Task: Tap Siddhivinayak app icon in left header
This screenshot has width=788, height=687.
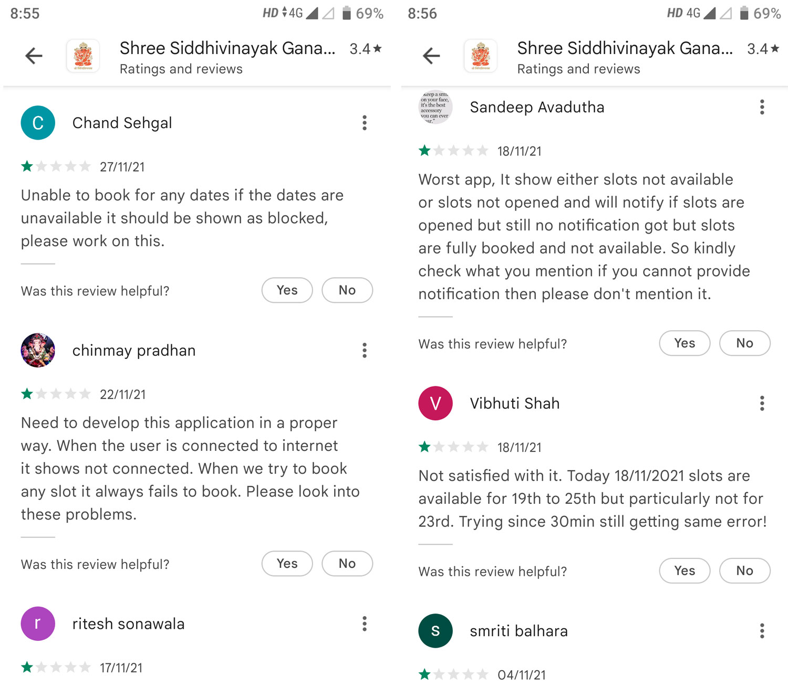Action: 83,56
